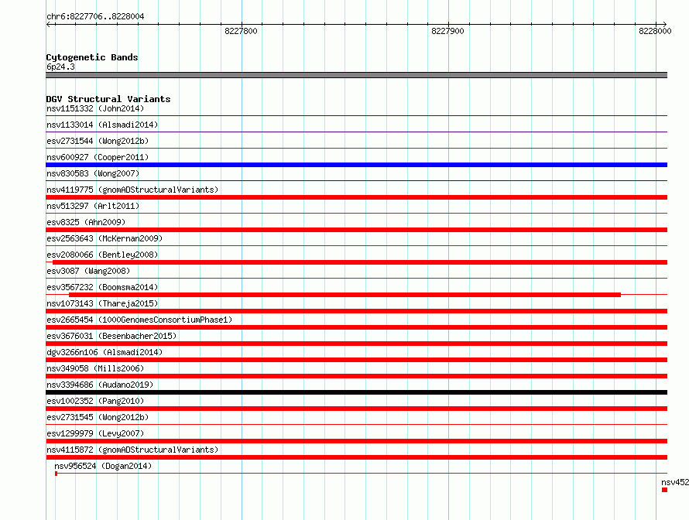Click the red esv1299979 Levy2007 feature bar
This screenshot has height=520, width=689.
(356, 441)
